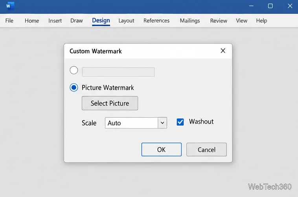Confirm with the OK button

[161, 150]
